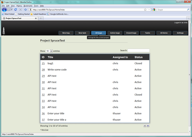192x137 pixels.
Task: Show Active bugs list
Action: (115, 33)
